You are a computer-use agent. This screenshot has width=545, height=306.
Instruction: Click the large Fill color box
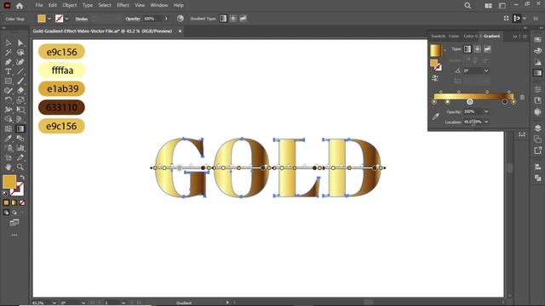(9, 182)
